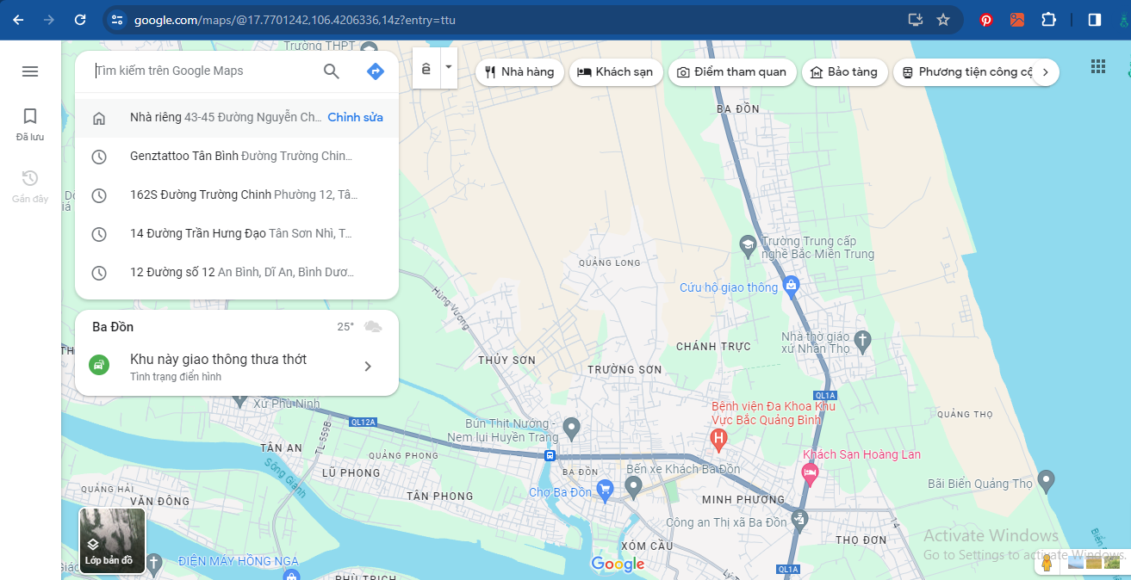Click the search magnifier icon
Viewport: 1131px width, 580px height.
pos(332,71)
